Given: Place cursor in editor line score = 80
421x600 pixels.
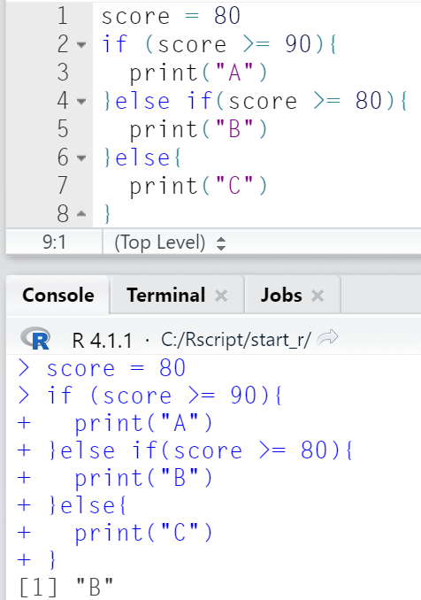Looking at the screenshot, I should [x=171, y=17].
